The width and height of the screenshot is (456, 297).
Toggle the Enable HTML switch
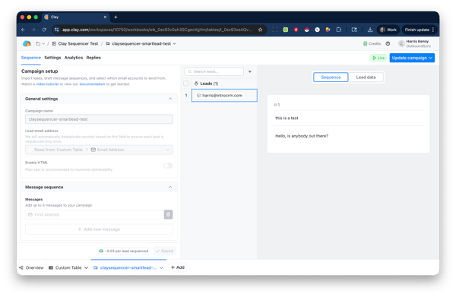point(168,166)
